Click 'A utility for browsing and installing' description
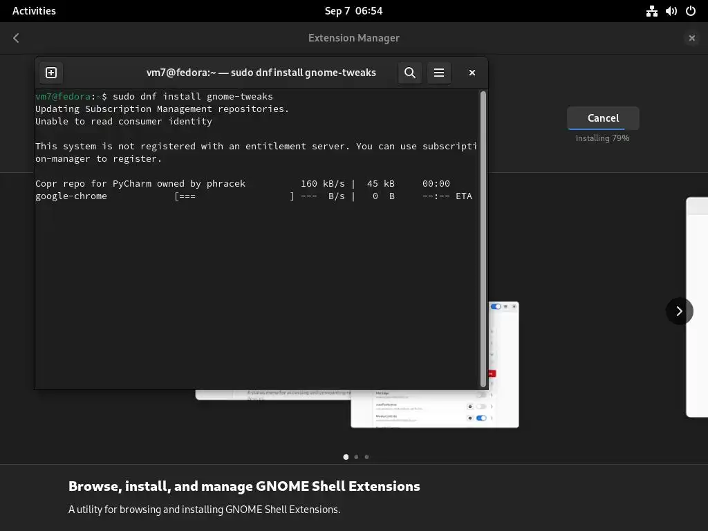This screenshot has width=708, height=531. pos(204,510)
